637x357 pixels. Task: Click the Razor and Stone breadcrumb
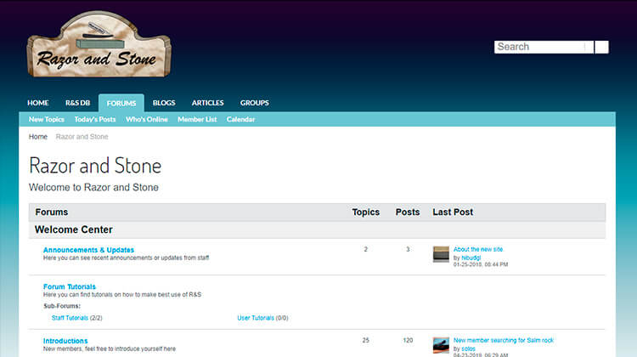82,137
